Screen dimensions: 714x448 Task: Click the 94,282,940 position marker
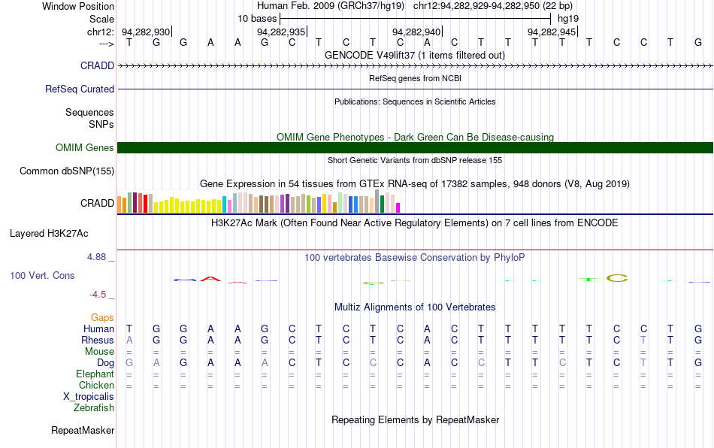417,32
